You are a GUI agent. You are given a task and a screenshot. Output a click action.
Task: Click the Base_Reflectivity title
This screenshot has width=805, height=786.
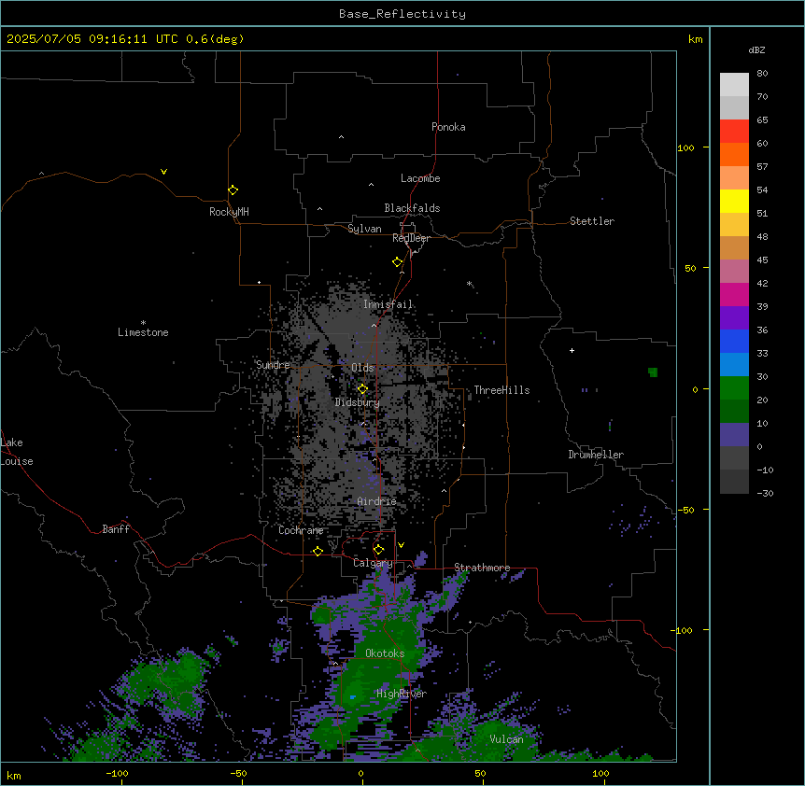pyautogui.click(x=402, y=14)
